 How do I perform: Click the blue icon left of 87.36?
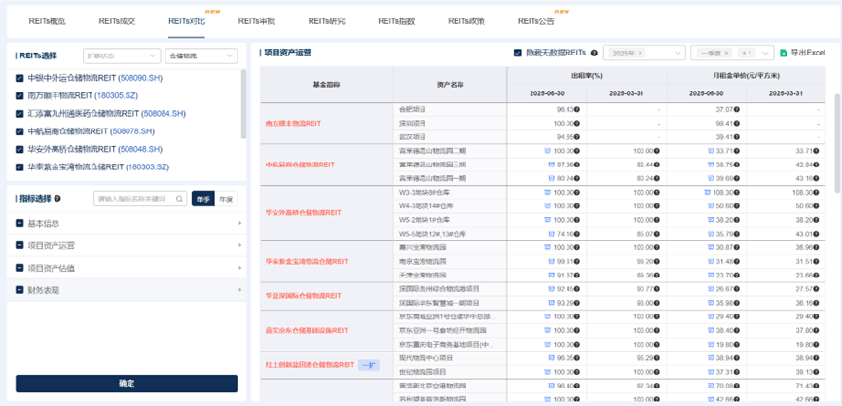[551, 165]
